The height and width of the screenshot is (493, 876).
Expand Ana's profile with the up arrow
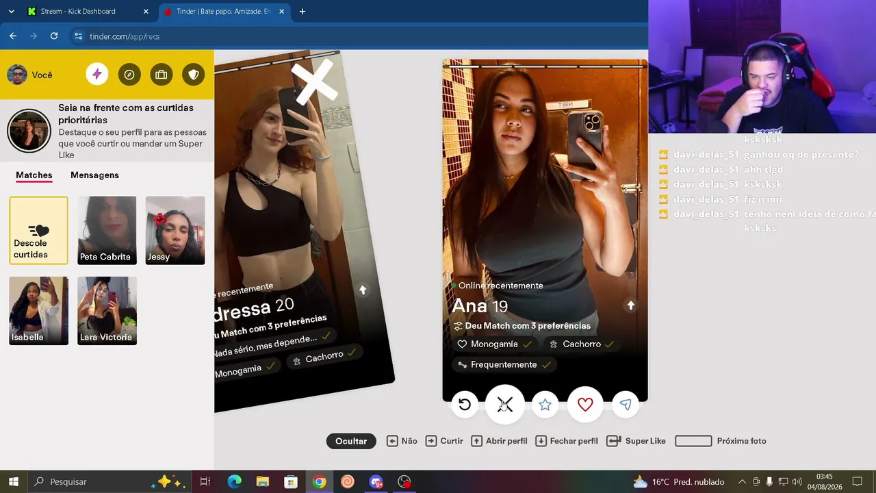click(x=630, y=305)
